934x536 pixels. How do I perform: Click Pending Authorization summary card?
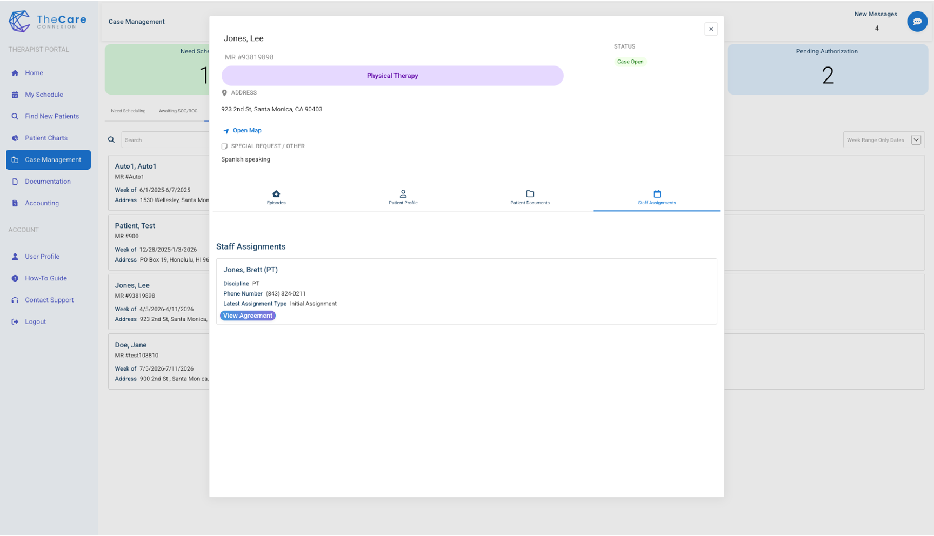pos(828,69)
